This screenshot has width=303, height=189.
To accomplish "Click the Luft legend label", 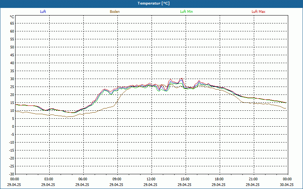I will (43, 12).
